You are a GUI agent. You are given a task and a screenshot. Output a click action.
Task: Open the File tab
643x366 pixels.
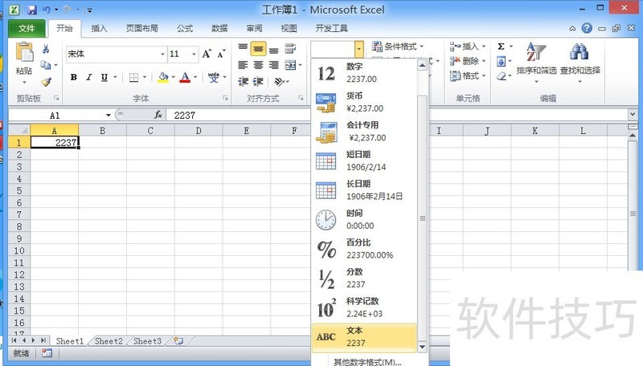[x=27, y=28]
